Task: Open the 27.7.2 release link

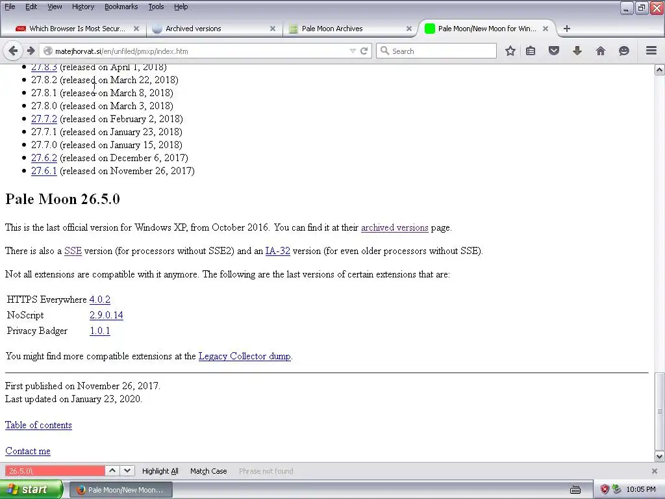Action: 44,119
